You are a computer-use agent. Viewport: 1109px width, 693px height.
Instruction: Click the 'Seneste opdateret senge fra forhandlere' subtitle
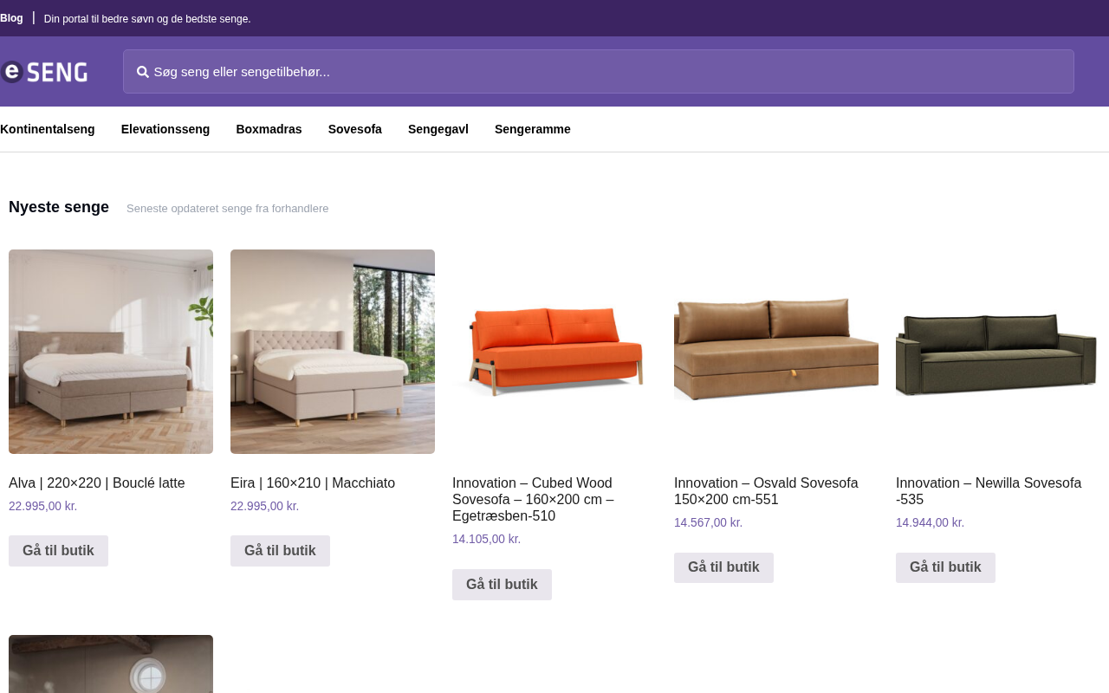tap(228, 208)
